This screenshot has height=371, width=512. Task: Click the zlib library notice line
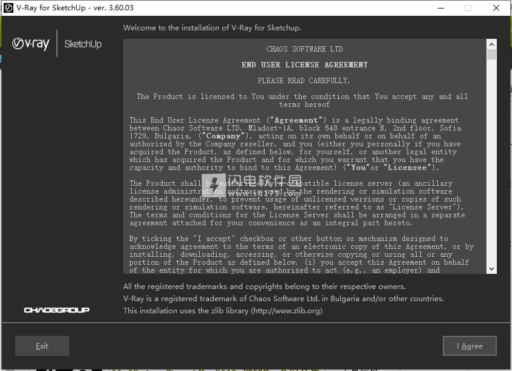click(x=223, y=310)
